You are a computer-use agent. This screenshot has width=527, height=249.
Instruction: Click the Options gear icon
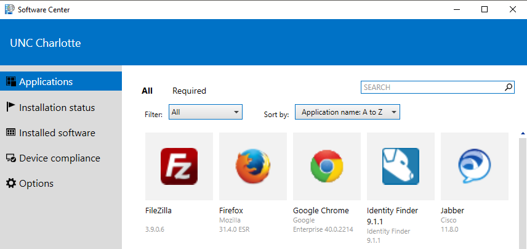click(11, 183)
